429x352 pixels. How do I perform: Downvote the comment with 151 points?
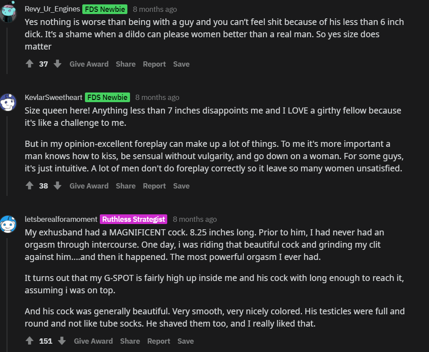[x=62, y=341]
